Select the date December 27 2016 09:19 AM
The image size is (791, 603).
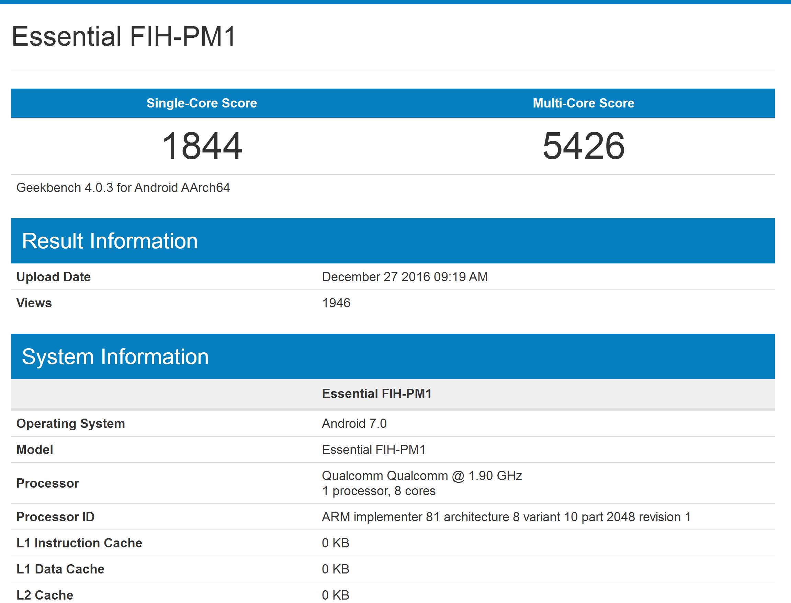click(405, 277)
